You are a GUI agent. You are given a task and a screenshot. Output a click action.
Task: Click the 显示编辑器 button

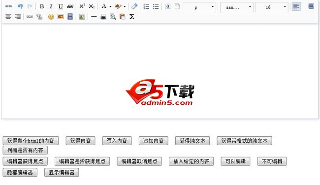(62, 172)
